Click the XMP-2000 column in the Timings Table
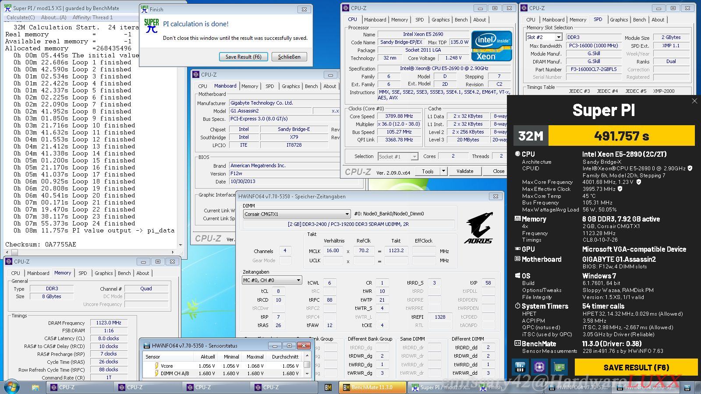Screen dimensions: 701x394 (663, 91)
